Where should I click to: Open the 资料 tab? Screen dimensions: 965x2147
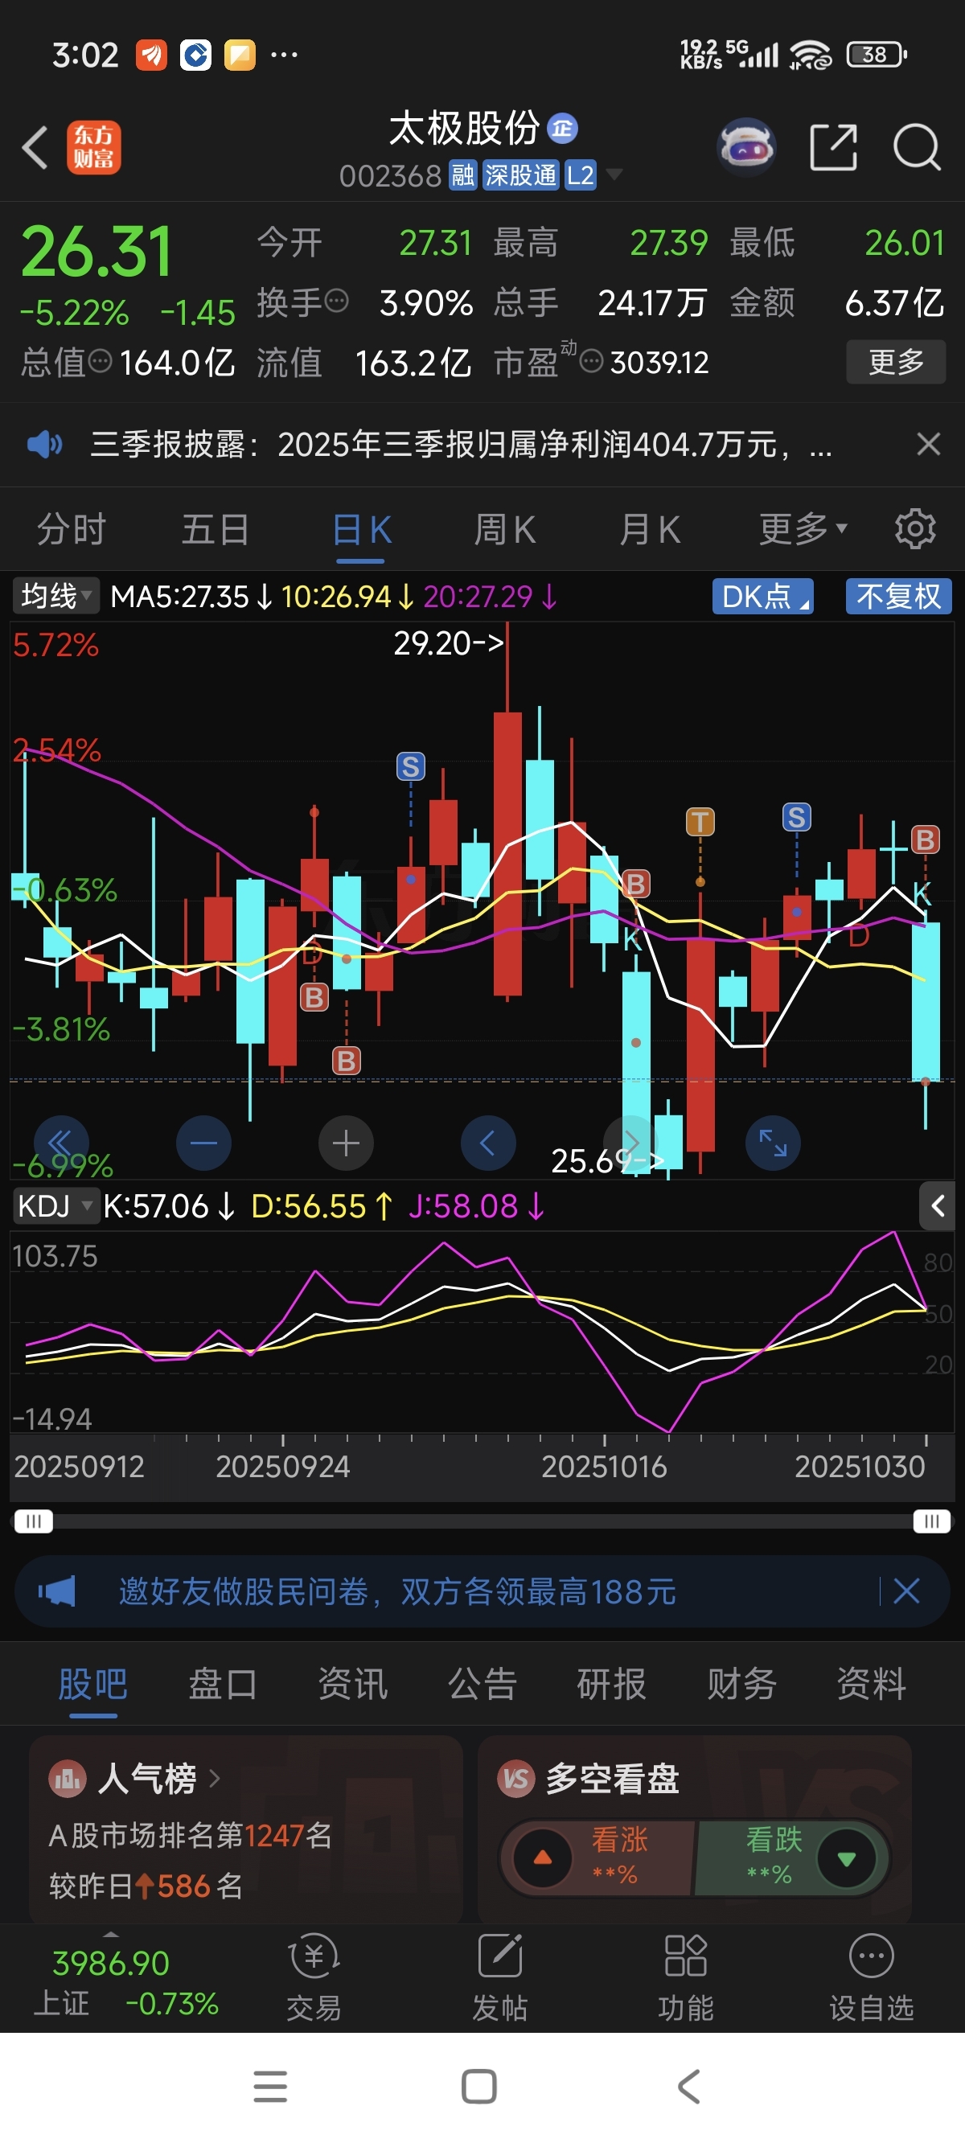click(x=872, y=1684)
